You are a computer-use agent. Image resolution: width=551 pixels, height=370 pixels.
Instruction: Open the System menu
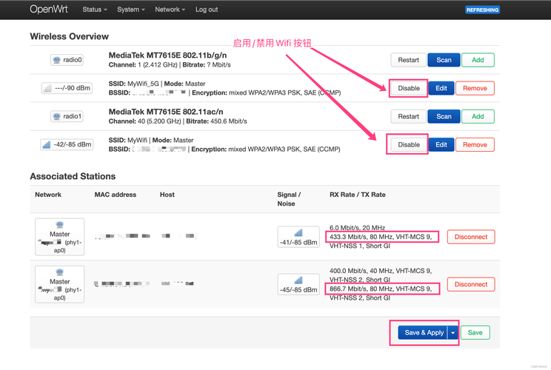tap(131, 10)
